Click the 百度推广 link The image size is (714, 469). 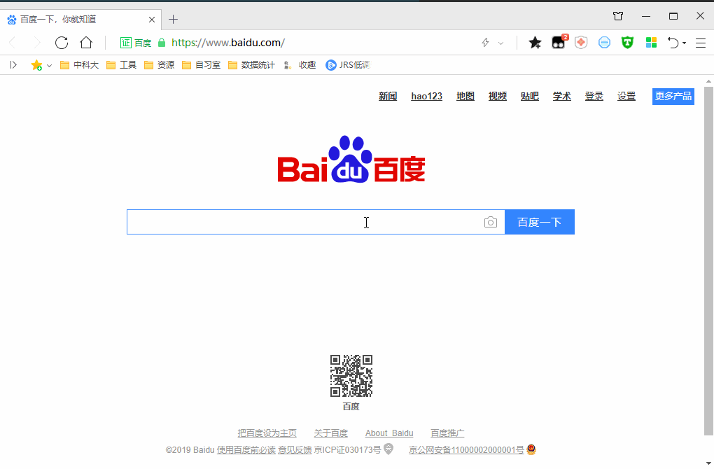click(x=447, y=433)
